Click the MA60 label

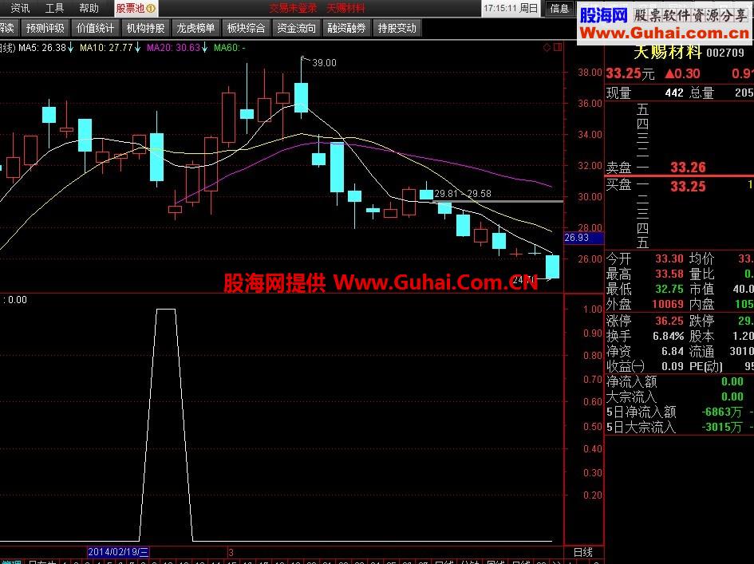pos(229,47)
